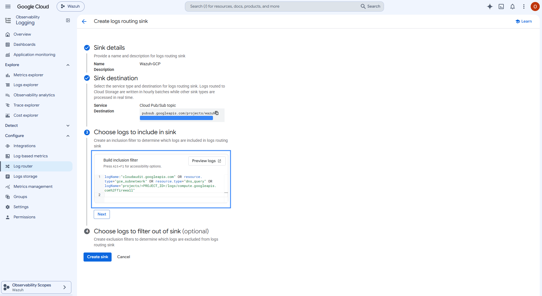Screen dimensions: 542x296
Task: Copy the Pub/Sub destination path
Action: pyautogui.click(x=217, y=113)
